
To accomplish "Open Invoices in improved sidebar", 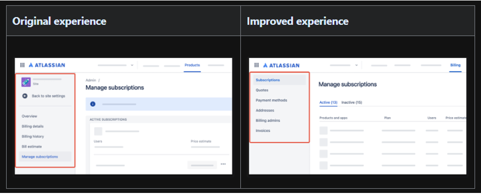I will (263, 130).
